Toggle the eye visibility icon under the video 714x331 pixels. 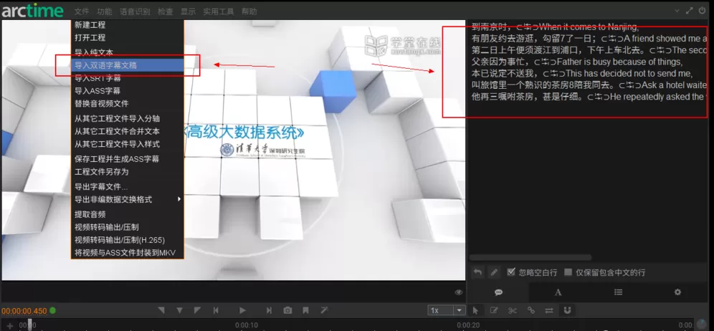point(459,292)
